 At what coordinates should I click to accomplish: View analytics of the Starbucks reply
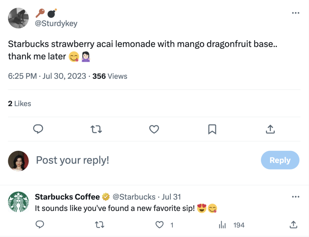(222, 225)
